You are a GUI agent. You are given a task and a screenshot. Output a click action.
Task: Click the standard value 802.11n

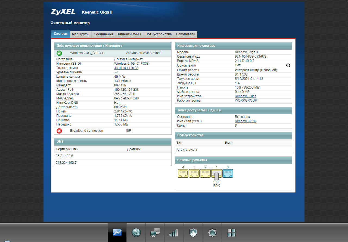pyautogui.click(x=120, y=85)
